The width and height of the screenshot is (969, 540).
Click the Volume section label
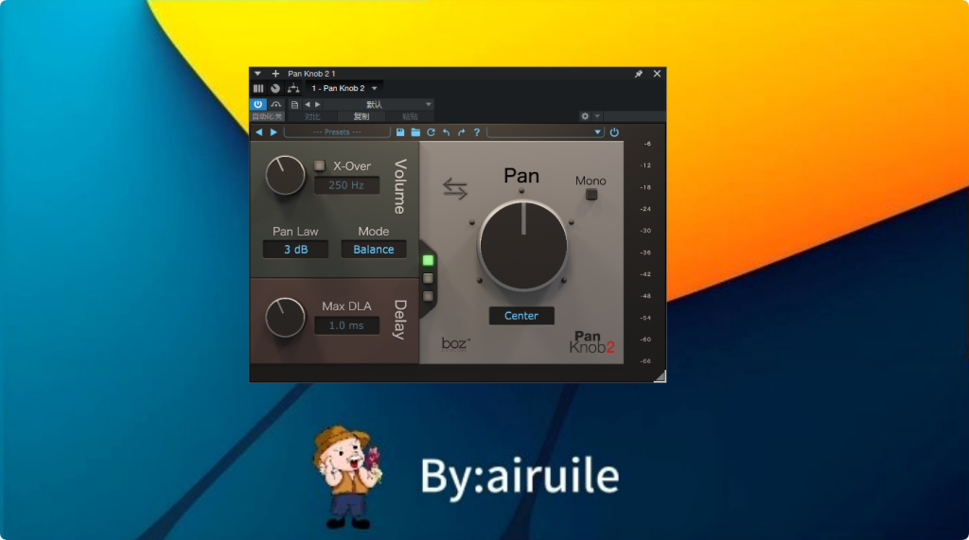(x=400, y=186)
